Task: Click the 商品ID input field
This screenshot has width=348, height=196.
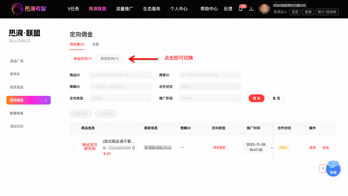Action: (x=120, y=75)
